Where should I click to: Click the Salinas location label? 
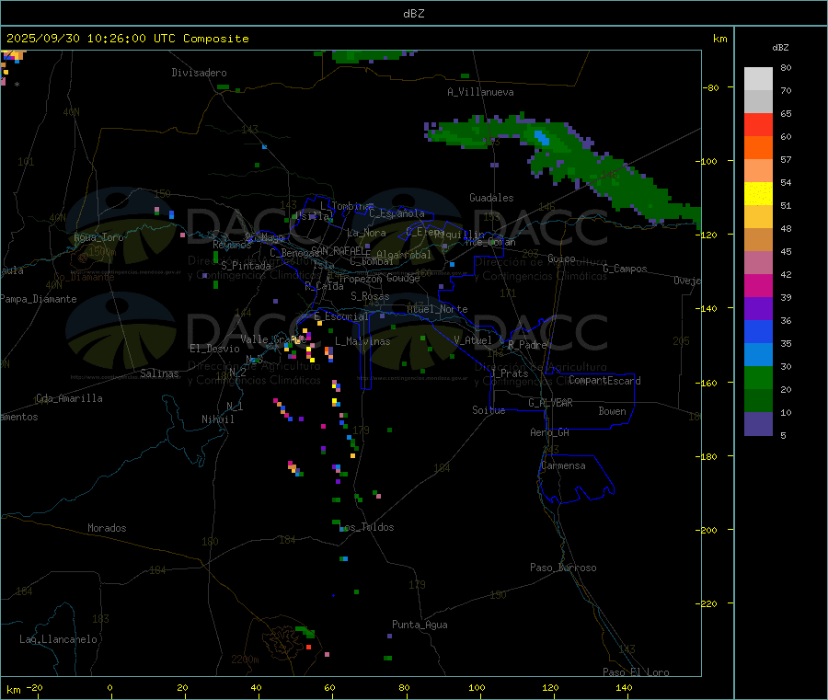click(x=159, y=373)
